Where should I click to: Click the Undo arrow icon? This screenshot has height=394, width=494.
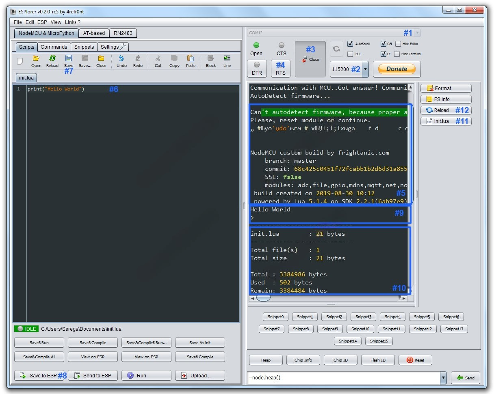pos(121,59)
